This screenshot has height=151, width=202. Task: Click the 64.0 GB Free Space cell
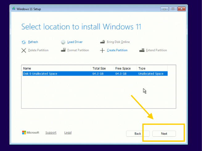(121, 74)
